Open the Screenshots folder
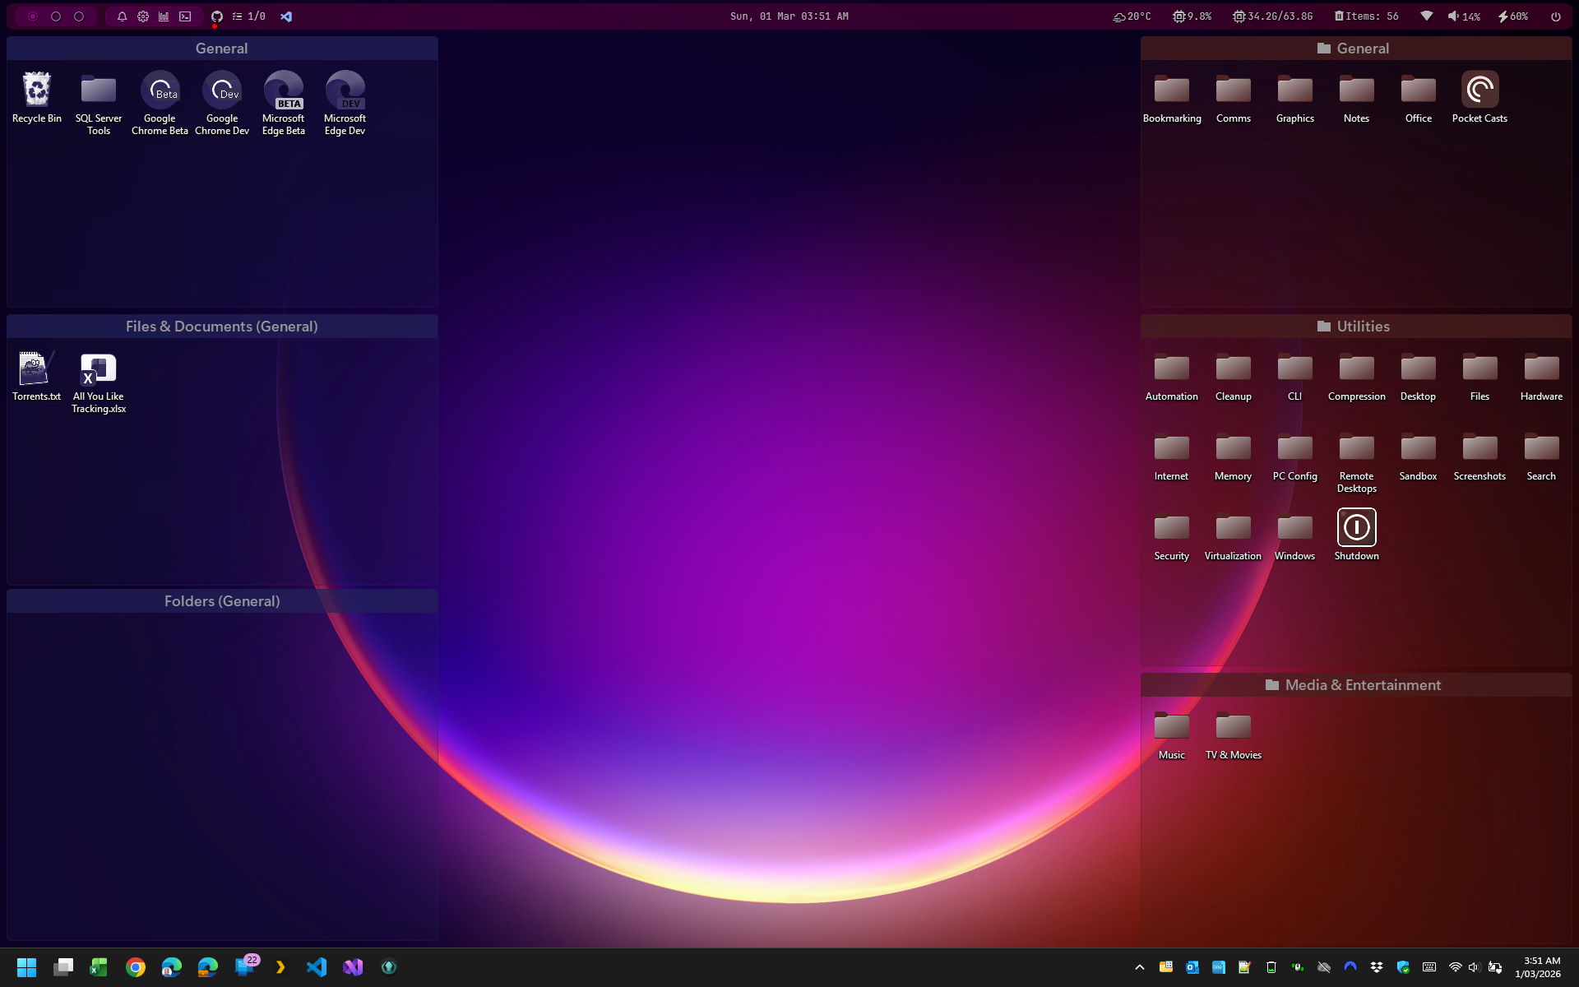This screenshot has width=1579, height=987. point(1479,449)
